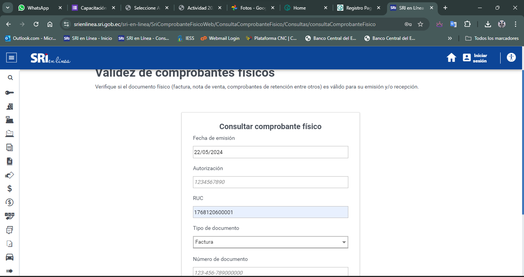
Task: Click the circled dollar sidebar icon
Action: (x=10, y=202)
